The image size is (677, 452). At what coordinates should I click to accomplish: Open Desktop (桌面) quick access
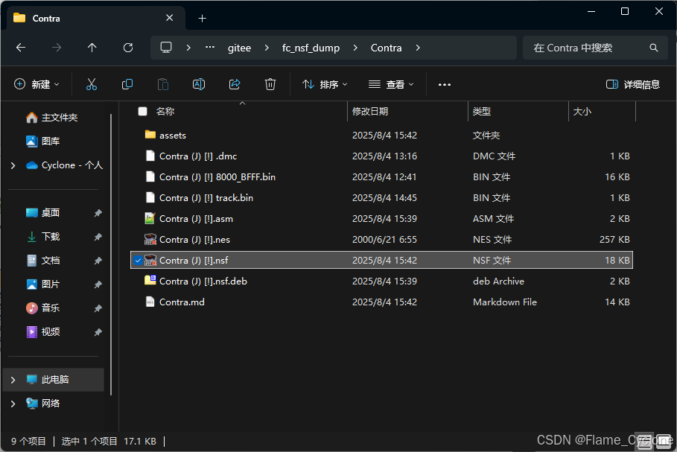point(42,213)
